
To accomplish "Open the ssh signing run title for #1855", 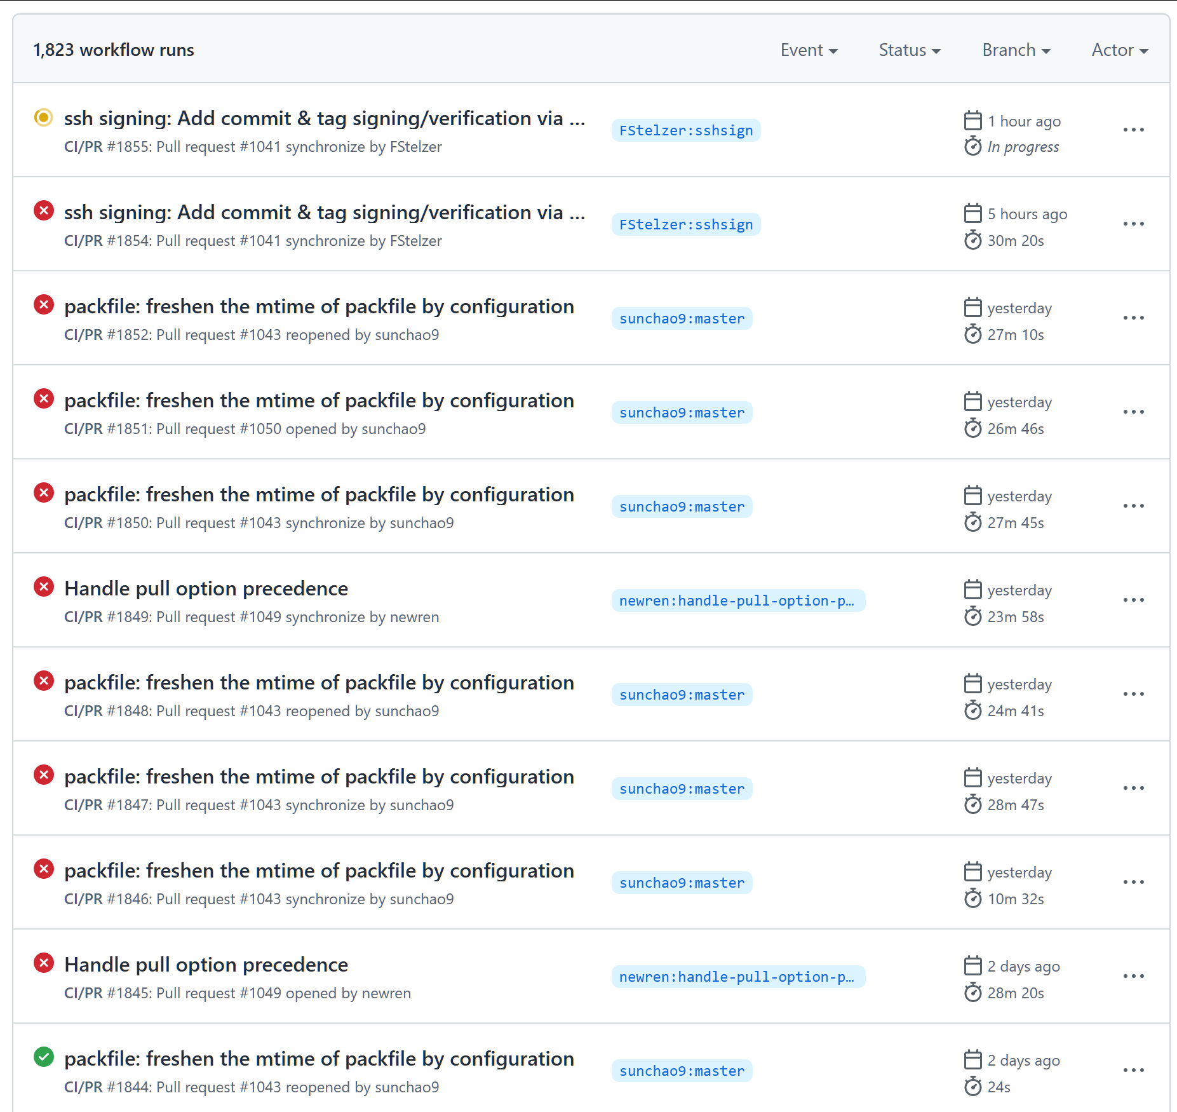I will 325,118.
